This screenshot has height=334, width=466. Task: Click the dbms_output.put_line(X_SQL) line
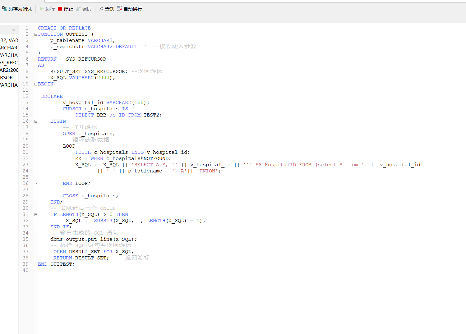94,239
